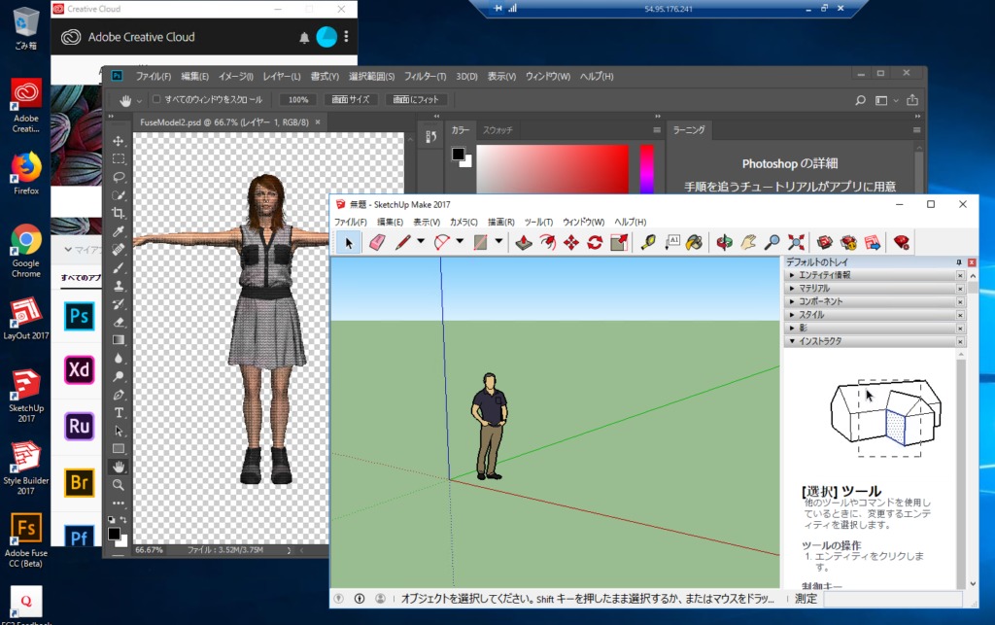995x625 pixels.
Task: Expand SketchUp Styles panel (スタイル)
Action: tap(874, 315)
